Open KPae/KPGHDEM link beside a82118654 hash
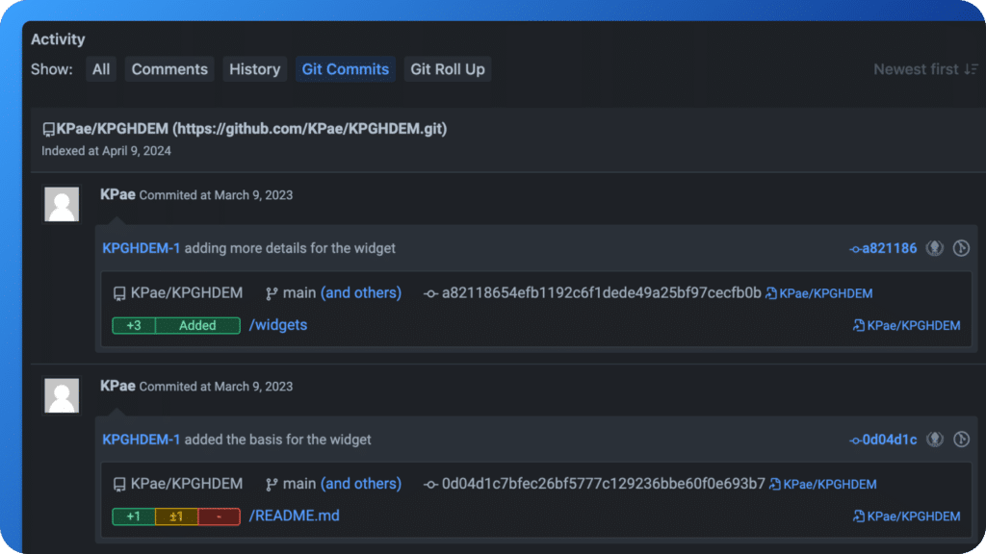Viewport: 986px width, 554px height. (819, 293)
